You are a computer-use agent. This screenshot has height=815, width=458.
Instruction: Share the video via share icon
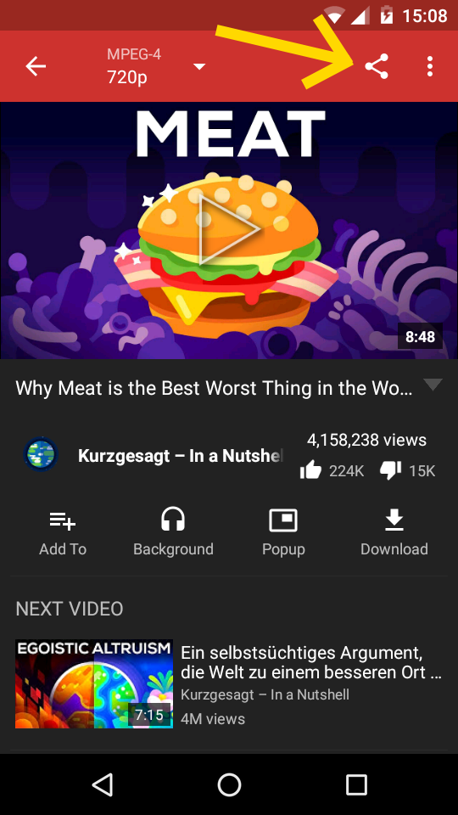[377, 66]
